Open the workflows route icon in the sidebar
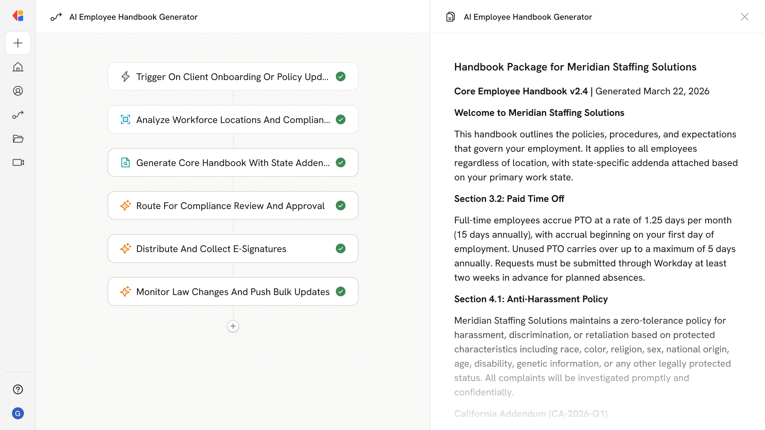This screenshot has width=765, height=430. tap(18, 115)
